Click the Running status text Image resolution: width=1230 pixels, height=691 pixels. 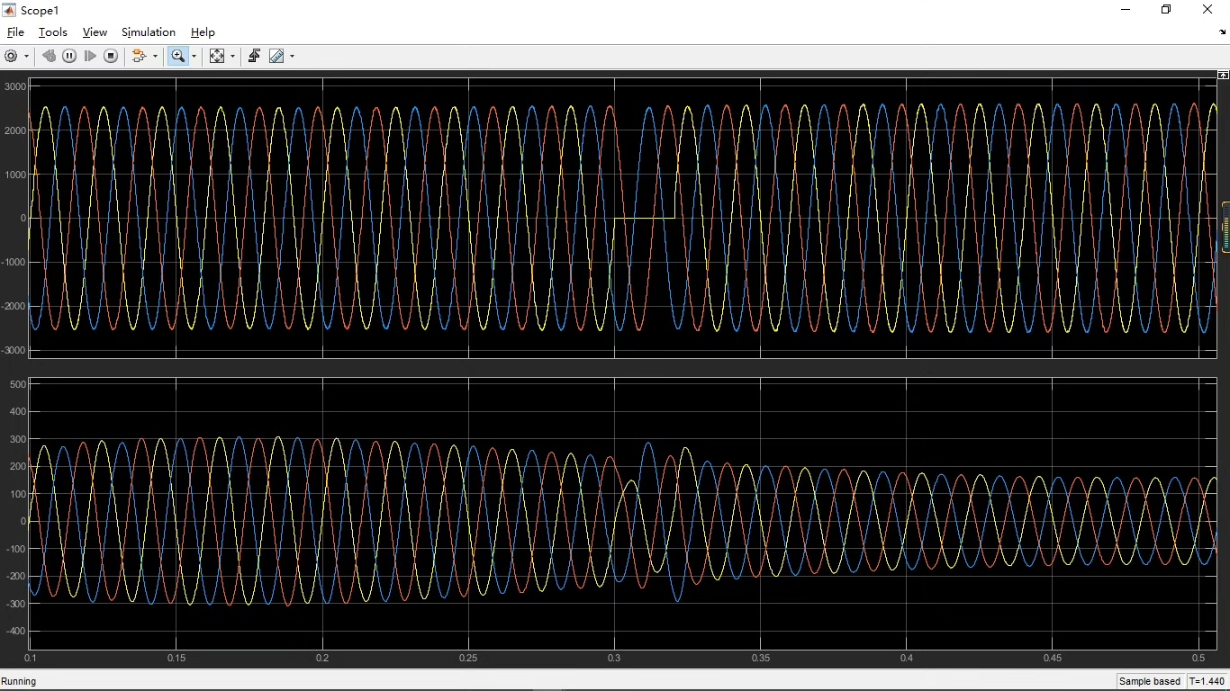click(19, 681)
